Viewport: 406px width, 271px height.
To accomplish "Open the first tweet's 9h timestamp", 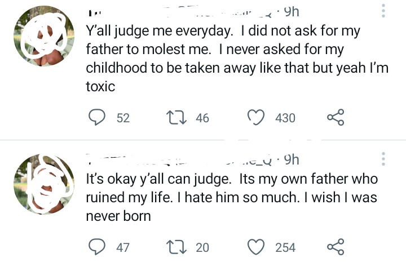I will [x=292, y=12].
